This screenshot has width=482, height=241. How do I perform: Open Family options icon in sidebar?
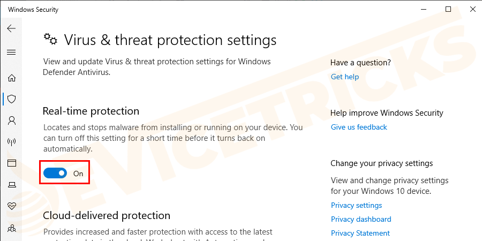click(x=11, y=228)
